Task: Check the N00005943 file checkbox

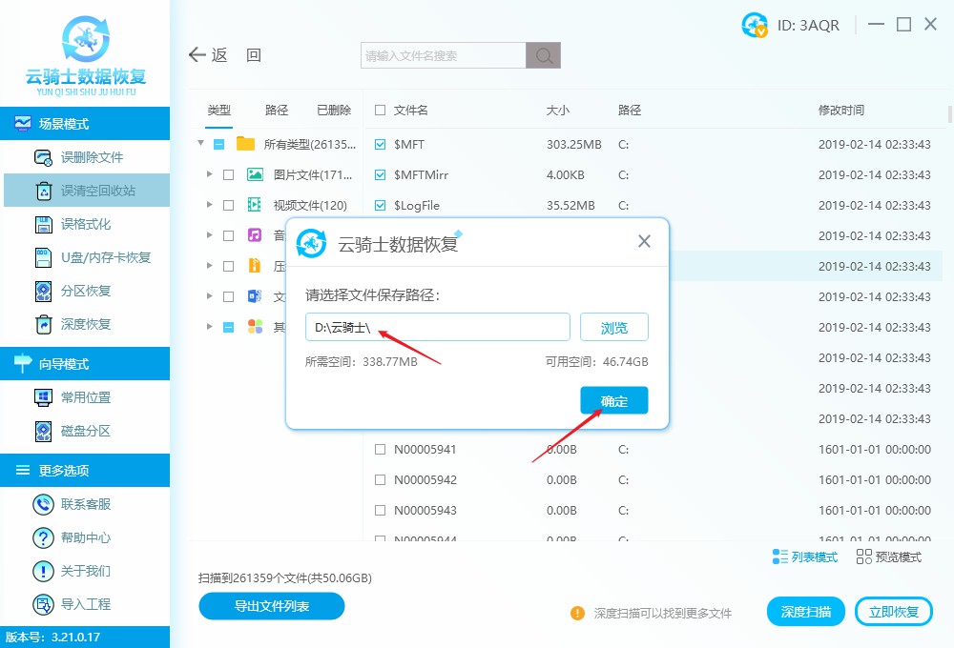Action: coord(381,510)
